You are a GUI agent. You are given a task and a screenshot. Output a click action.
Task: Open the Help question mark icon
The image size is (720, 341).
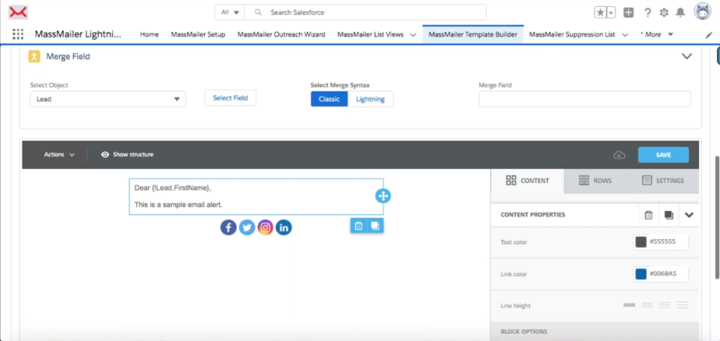[x=648, y=13]
